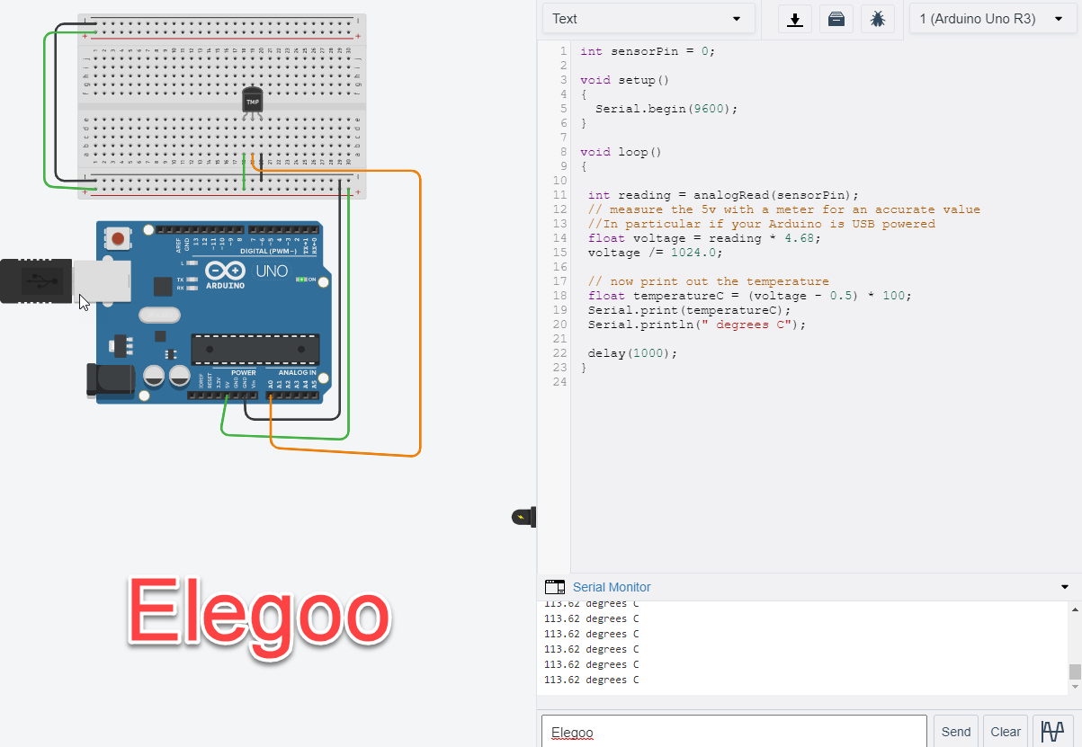Select the TMP temperature sensor on breadboard
Screen dimensions: 1082x747
pos(253,102)
